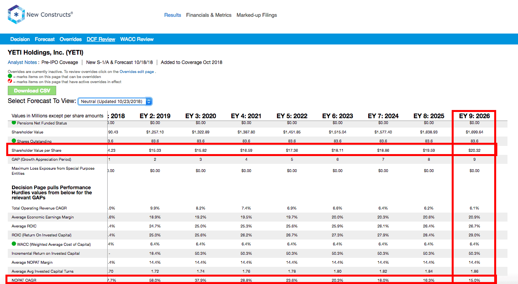
Task: Click the 29.0% ROIC cell
Action: coord(474,235)
